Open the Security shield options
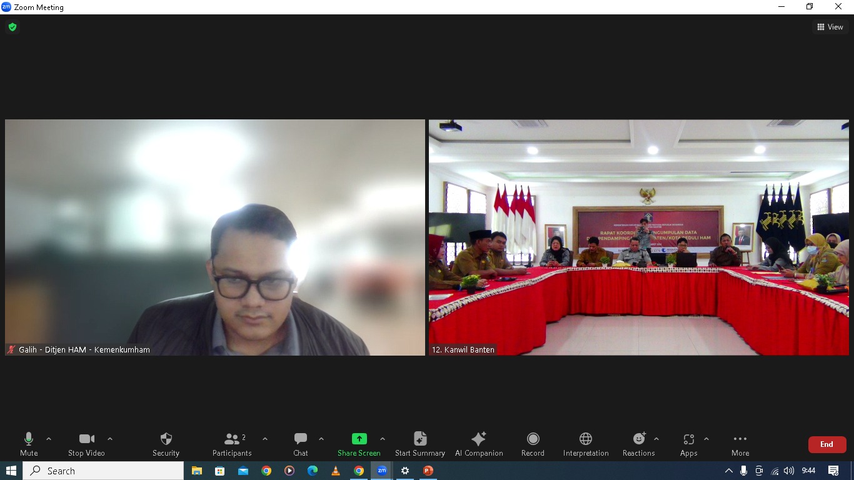Viewport: 854px width, 480px height. tap(166, 444)
